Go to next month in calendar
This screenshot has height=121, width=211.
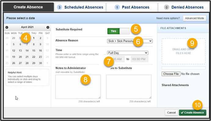pyautogui.click(x=48, y=27)
